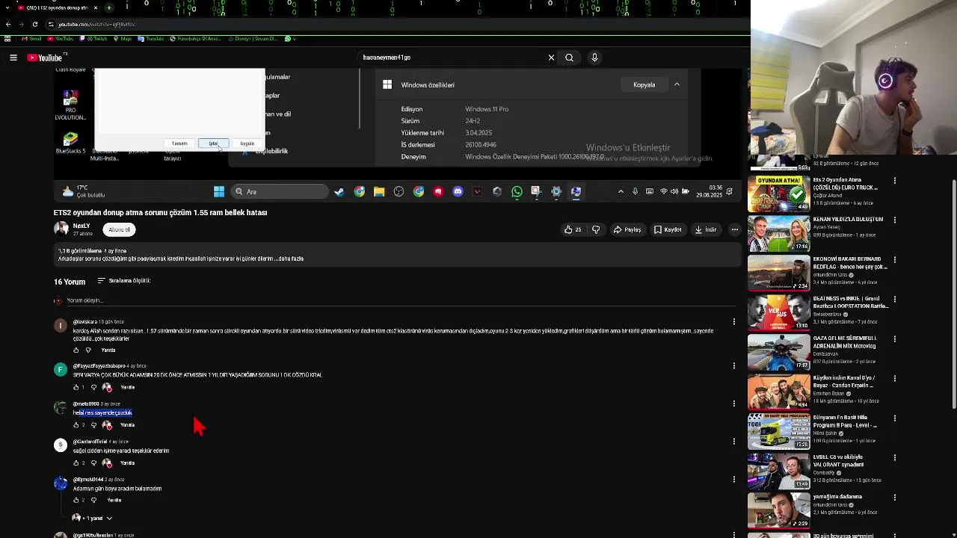957x538 pixels.
Task: Focus the Yorum ekleyin comment field
Action: (x=401, y=300)
